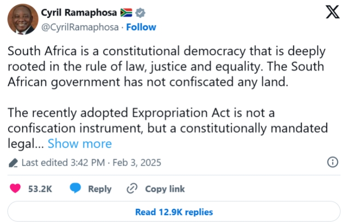
Task: Click the edit pencil icon
Action: tap(13, 163)
